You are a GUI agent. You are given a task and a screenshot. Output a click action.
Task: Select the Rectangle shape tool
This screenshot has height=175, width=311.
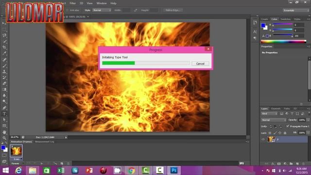(x=4, y=126)
